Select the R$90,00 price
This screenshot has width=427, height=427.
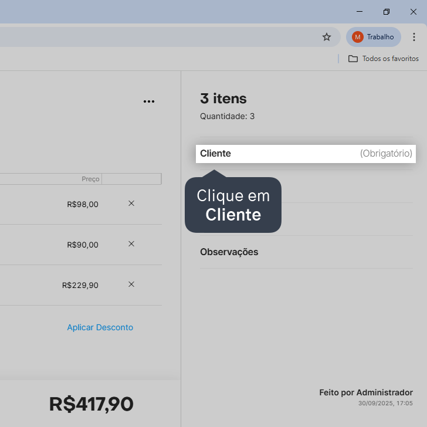tap(83, 245)
